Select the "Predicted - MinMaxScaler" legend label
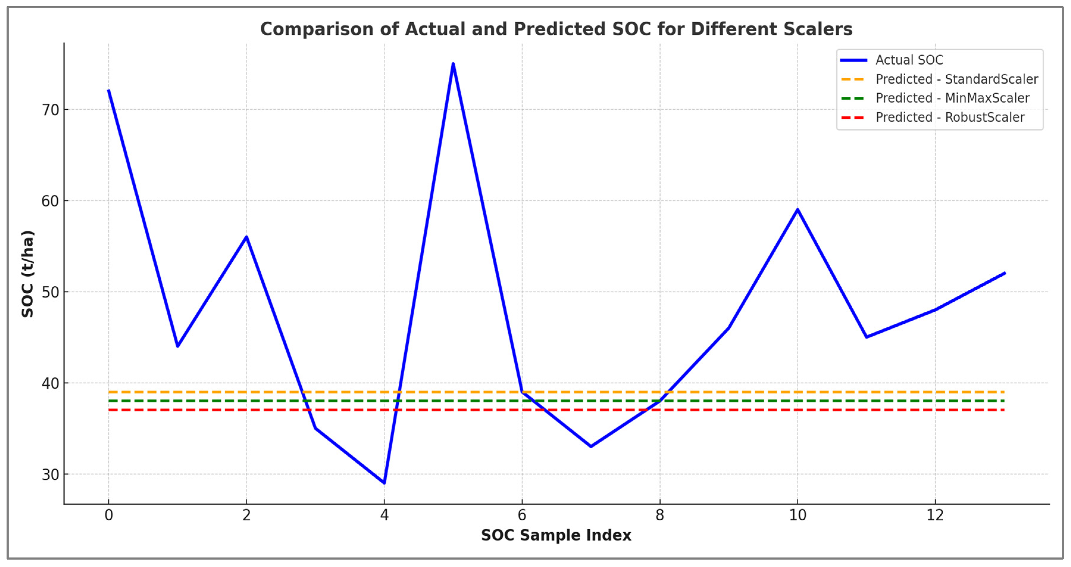1071x567 pixels. [952, 98]
